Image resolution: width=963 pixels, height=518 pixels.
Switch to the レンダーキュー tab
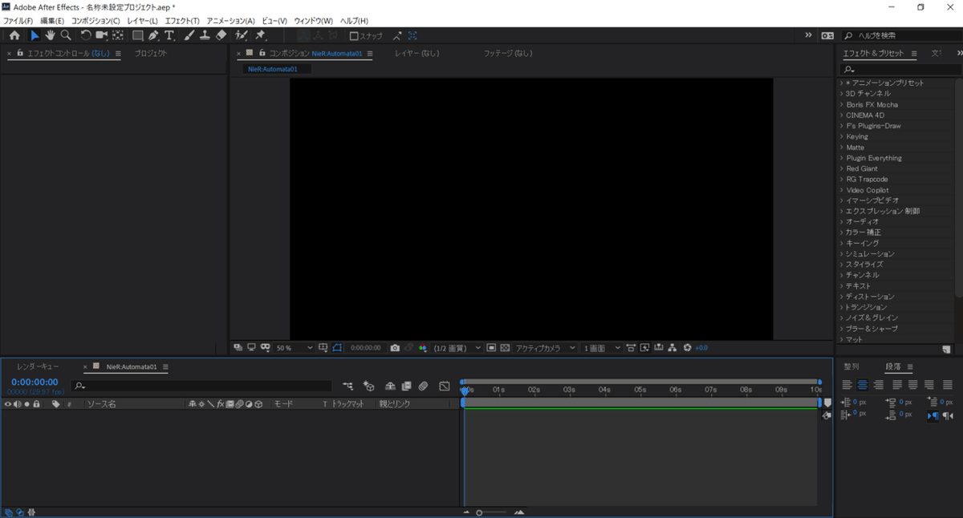pyautogui.click(x=37, y=366)
